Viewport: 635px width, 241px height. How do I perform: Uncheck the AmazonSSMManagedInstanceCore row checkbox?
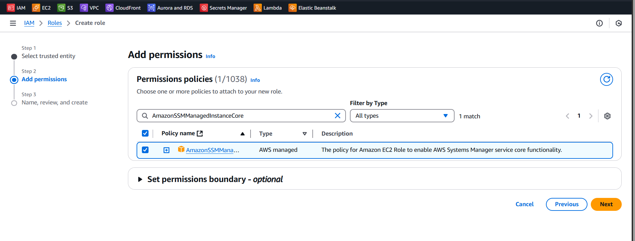(x=145, y=150)
